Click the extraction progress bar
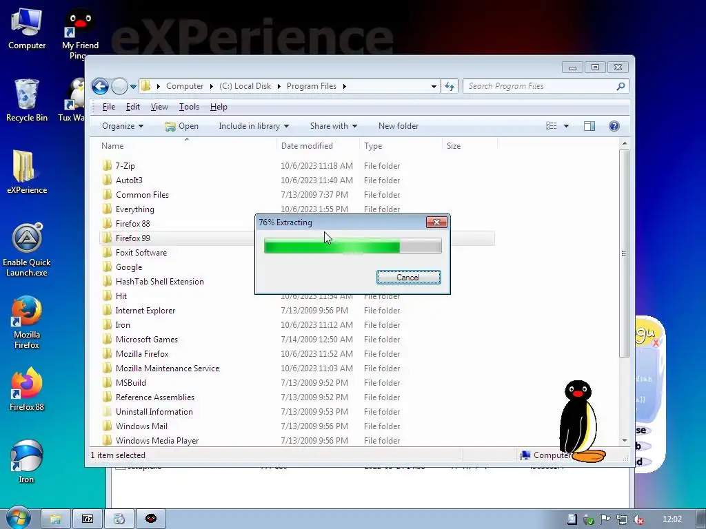This screenshot has width=706, height=529. point(352,246)
